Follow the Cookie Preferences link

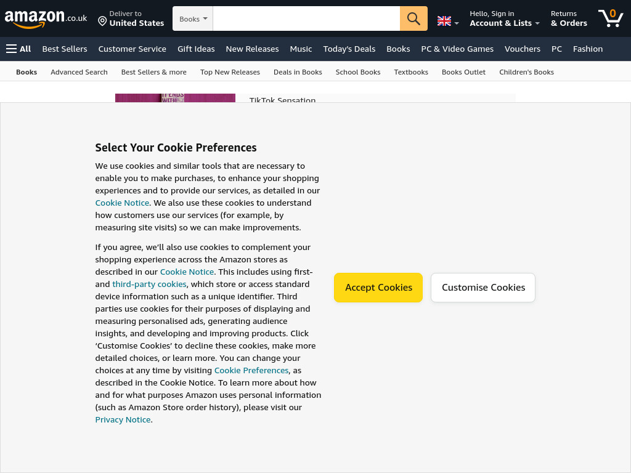pyautogui.click(x=251, y=370)
